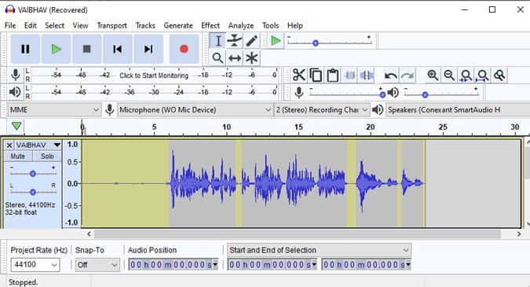This screenshot has width=530, height=287.
Task: Open the Recording Channels dropdown
Action: [x=321, y=109]
